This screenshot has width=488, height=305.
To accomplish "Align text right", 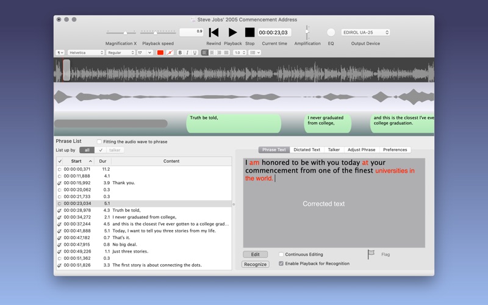I will (219, 52).
